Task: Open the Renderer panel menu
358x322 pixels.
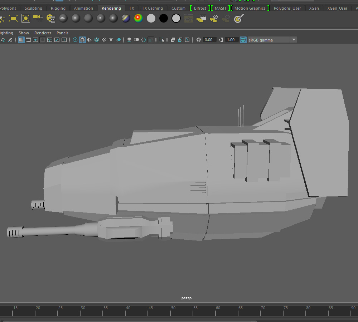Action: click(x=43, y=33)
